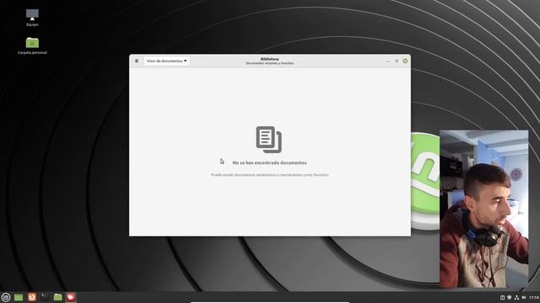Open the Equipo desktop icon

(32, 18)
